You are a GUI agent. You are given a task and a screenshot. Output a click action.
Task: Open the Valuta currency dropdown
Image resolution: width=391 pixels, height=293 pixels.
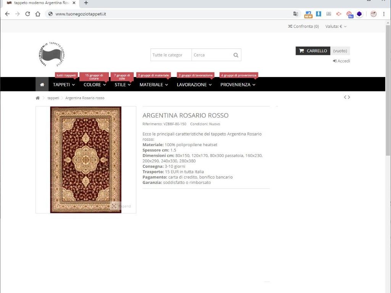pyautogui.click(x=336, y=26)
